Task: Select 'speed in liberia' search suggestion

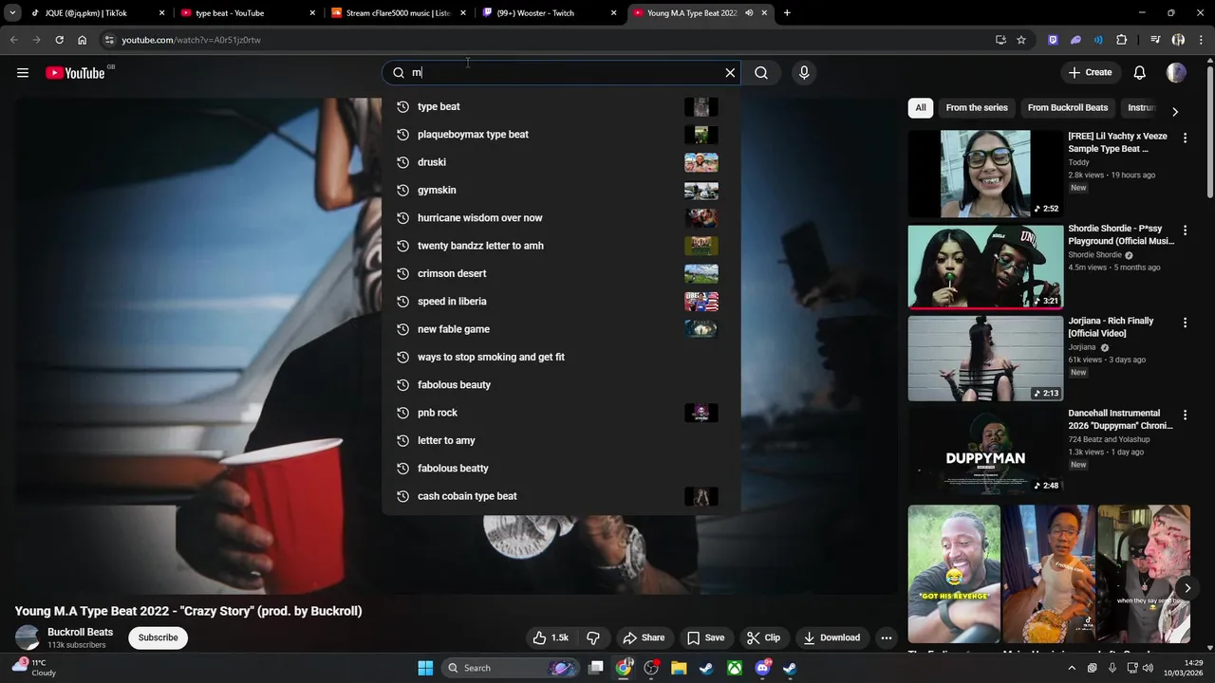Action: pyautogui.click(x=561, y=302)
